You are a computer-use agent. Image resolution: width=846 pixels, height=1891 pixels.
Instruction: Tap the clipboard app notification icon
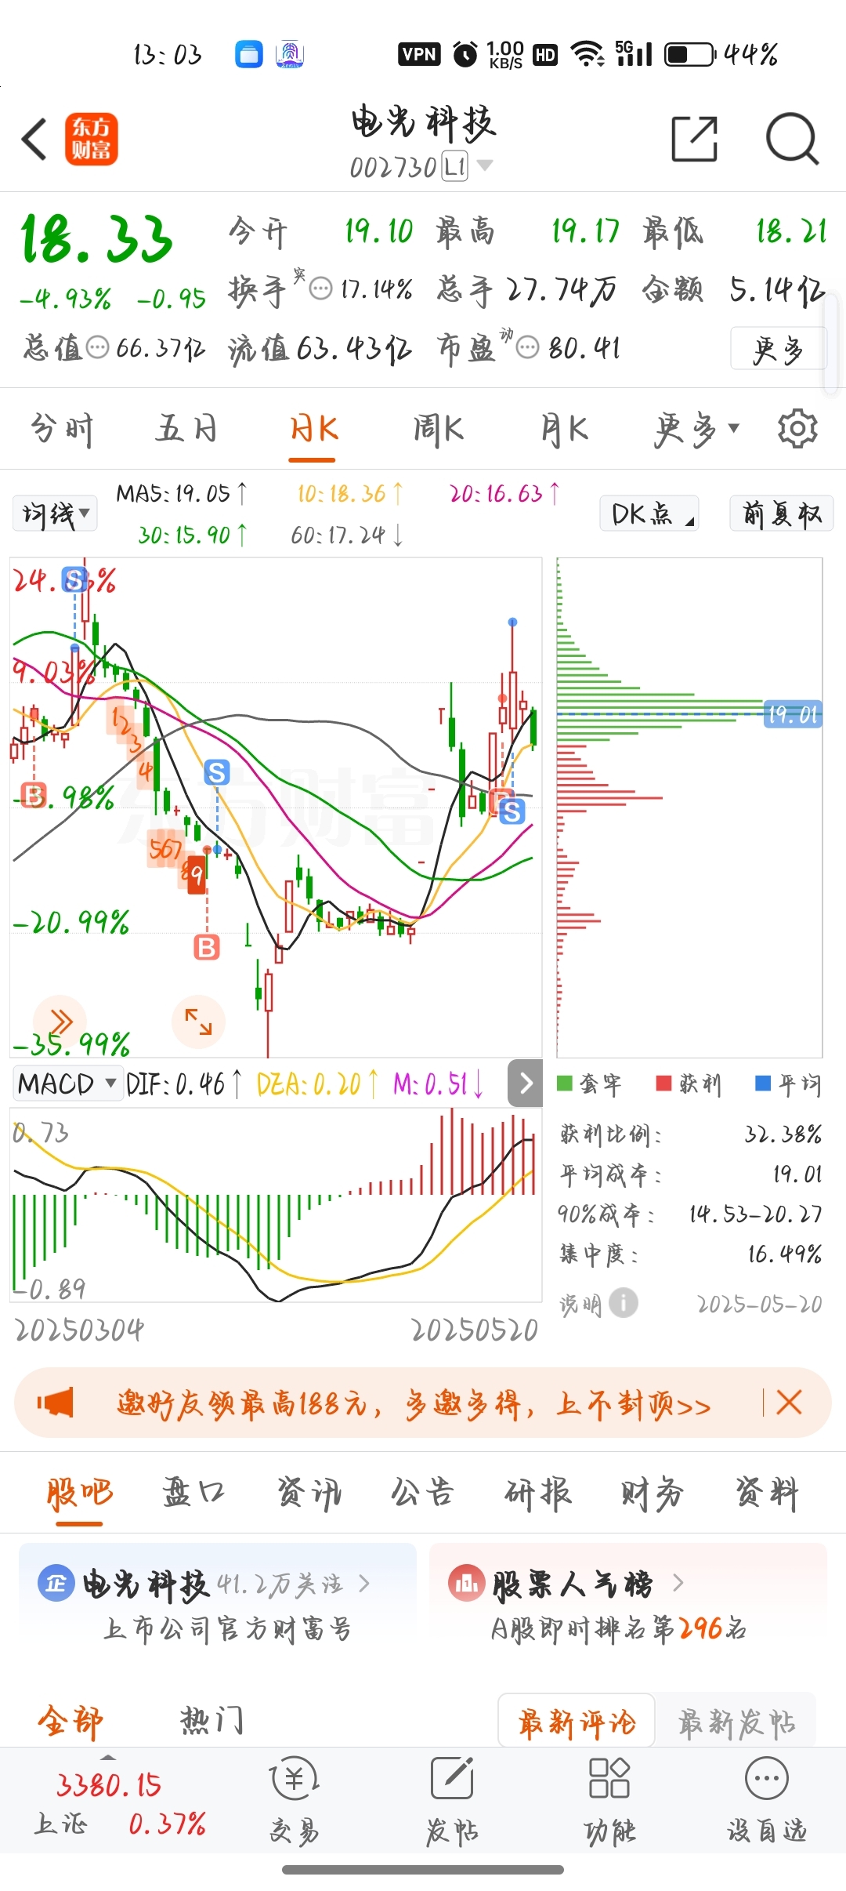(249, 54)
